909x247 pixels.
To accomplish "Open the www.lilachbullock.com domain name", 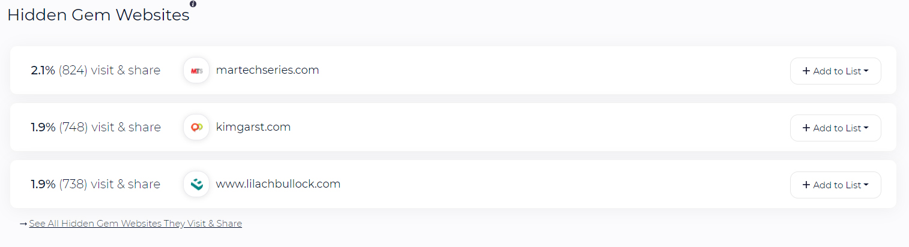I will click(x=278, y=184).
